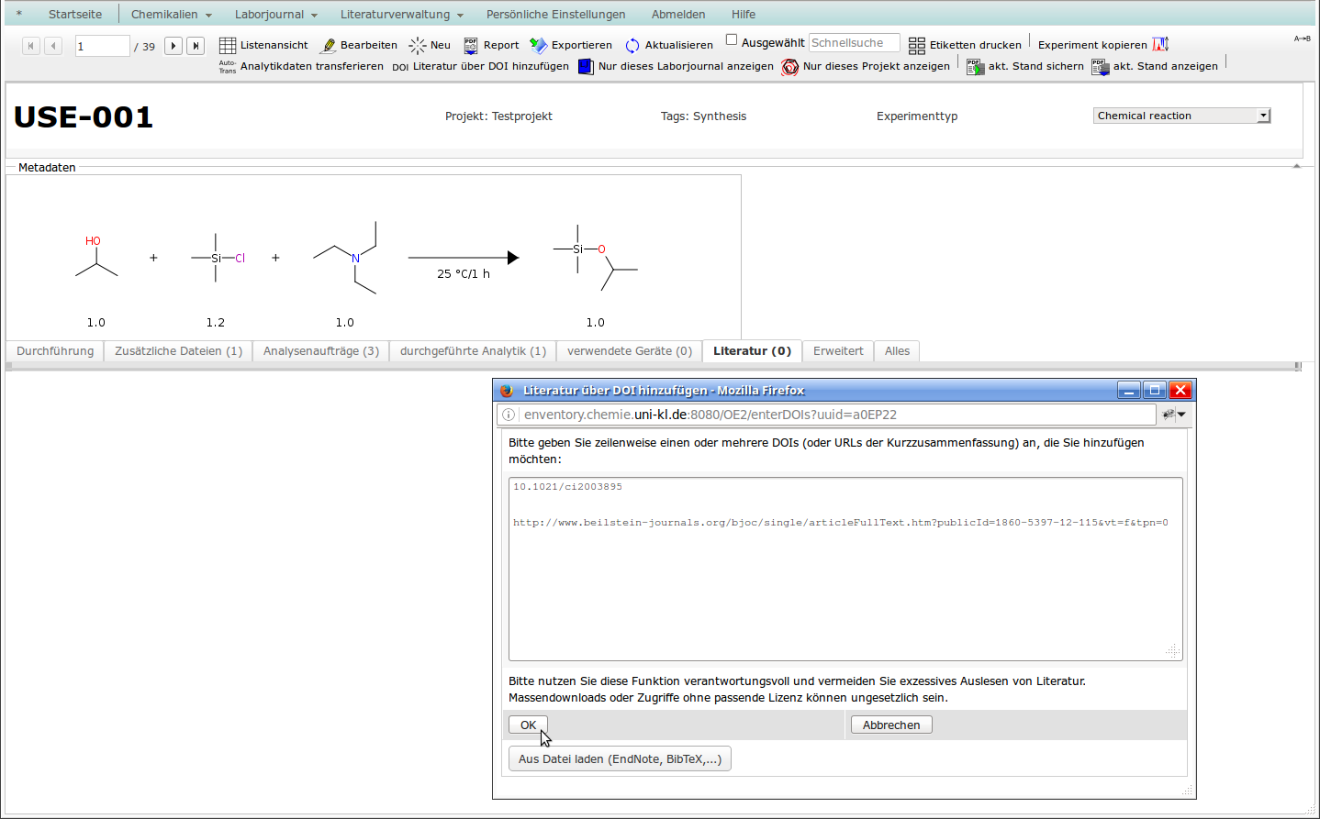This screenshot has height=819, width=1320.
Task: Click the extension icon in popup address bar
Action: [x=1169, y=415]
